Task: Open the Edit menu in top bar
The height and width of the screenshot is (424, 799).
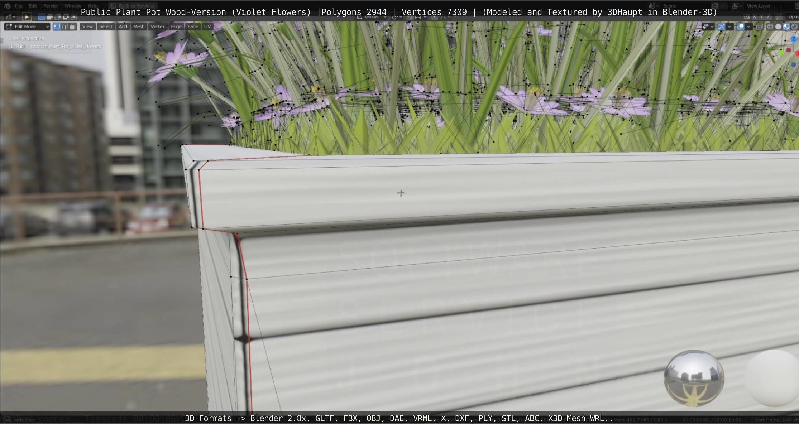Action: tap(33, 6)
